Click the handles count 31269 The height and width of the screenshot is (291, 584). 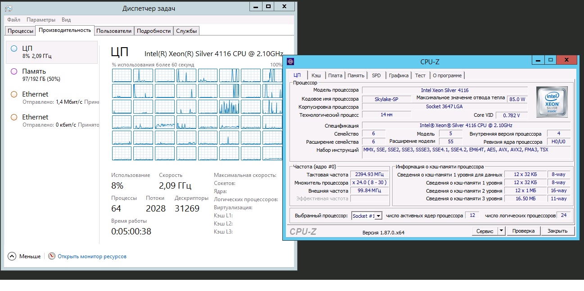[187, 209]
